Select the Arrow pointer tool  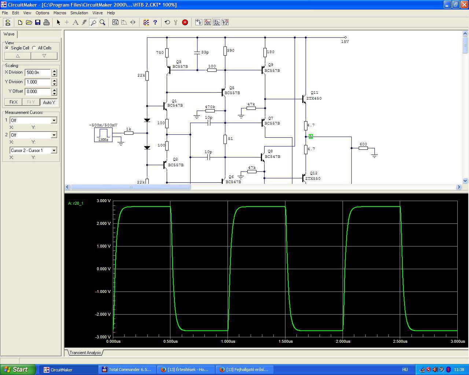(58, 22)
